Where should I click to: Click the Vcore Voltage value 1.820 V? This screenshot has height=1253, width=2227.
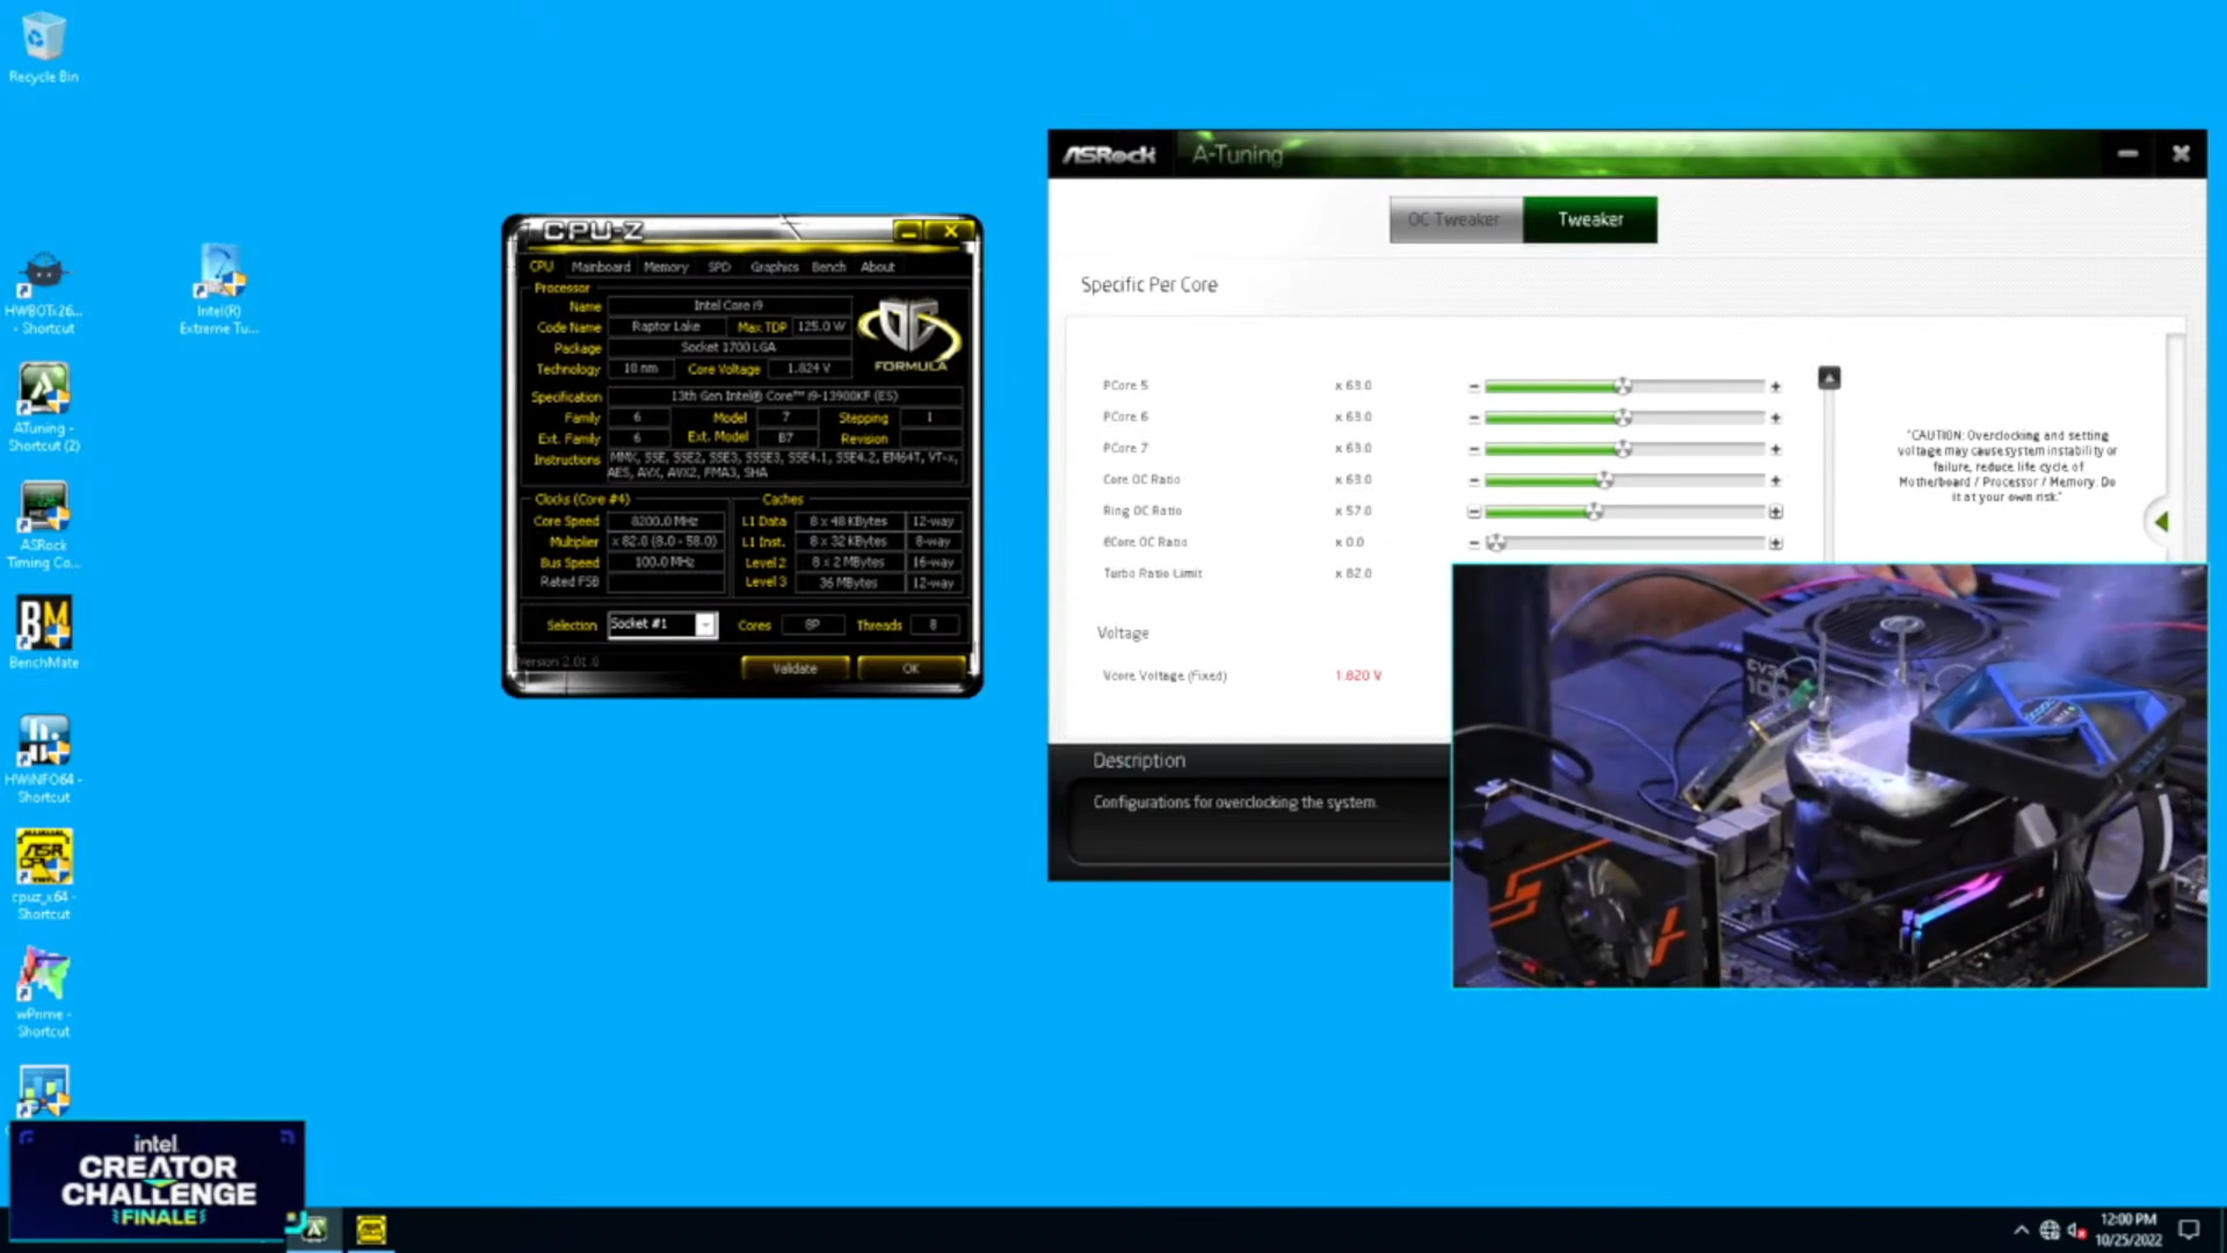pos(1358,675)
